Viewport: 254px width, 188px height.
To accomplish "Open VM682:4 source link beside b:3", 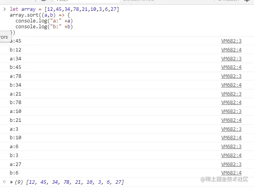I will point(232,156).
